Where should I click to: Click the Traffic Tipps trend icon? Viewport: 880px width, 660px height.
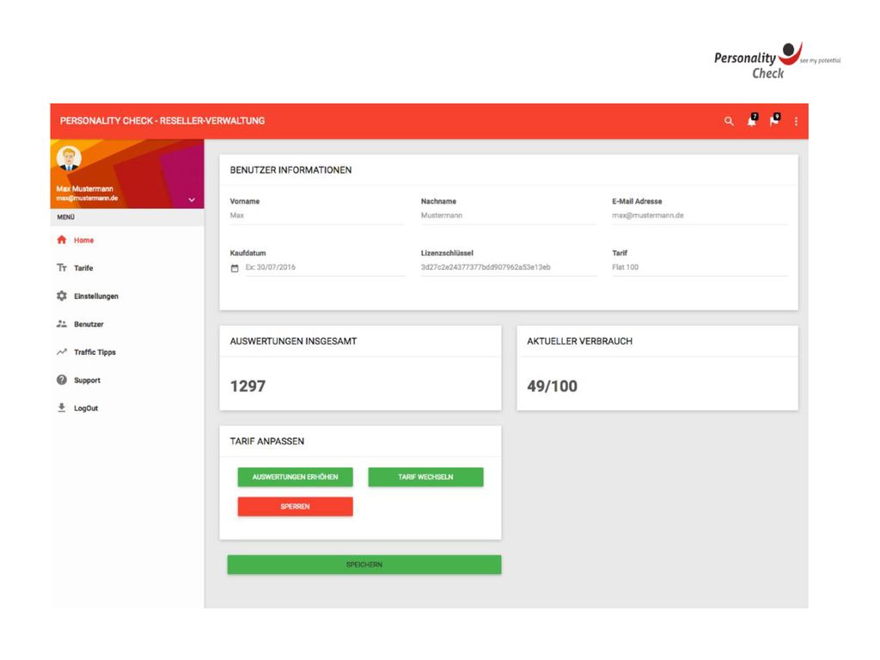[x=62, y=351]
